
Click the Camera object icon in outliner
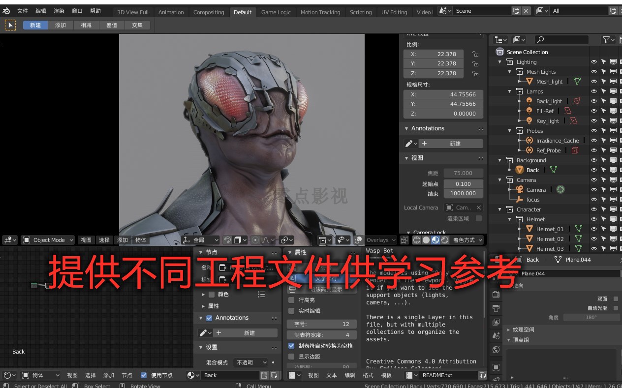click(520, 190)
